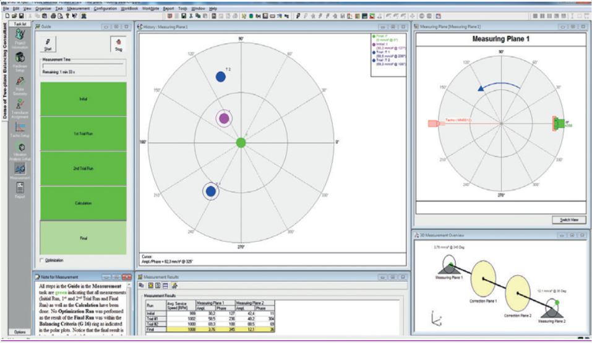
Task: Click the purple Initial point on polar plot
Action: (x=224, y=119)
